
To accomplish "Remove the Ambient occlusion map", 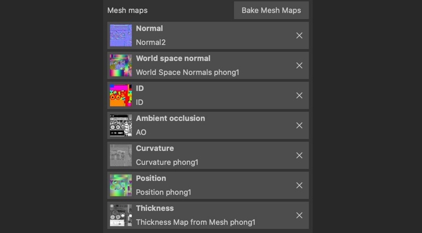I will [299, 125].
